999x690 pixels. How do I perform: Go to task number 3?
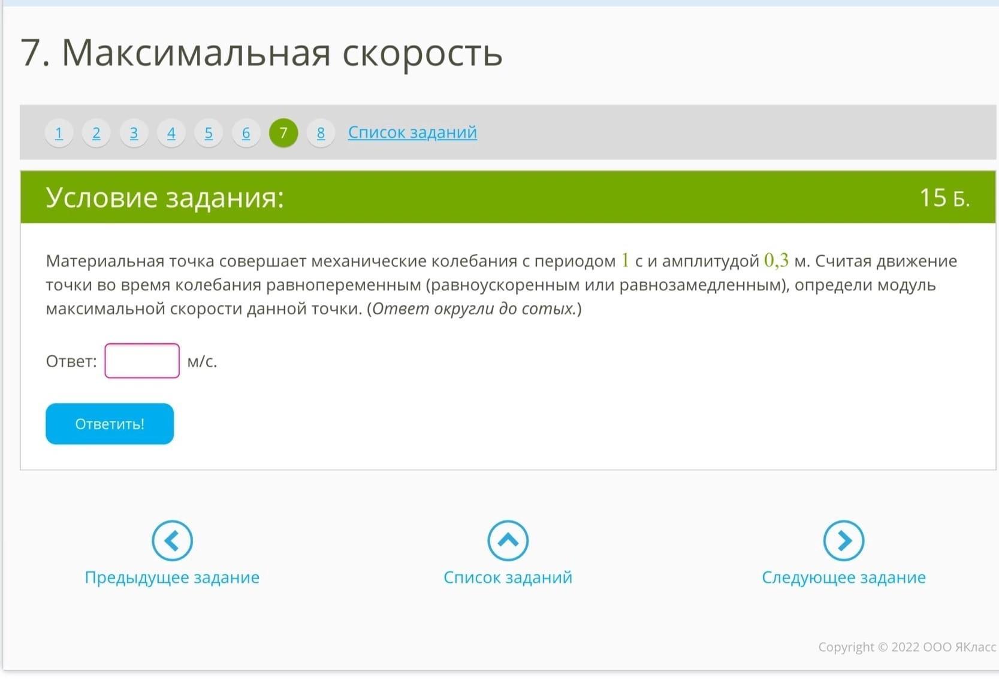134,133
